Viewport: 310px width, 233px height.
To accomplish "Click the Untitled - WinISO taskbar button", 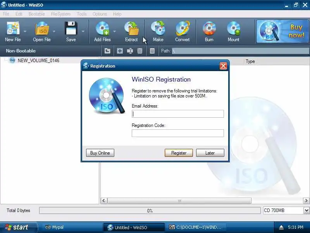I will coord(134,227).
